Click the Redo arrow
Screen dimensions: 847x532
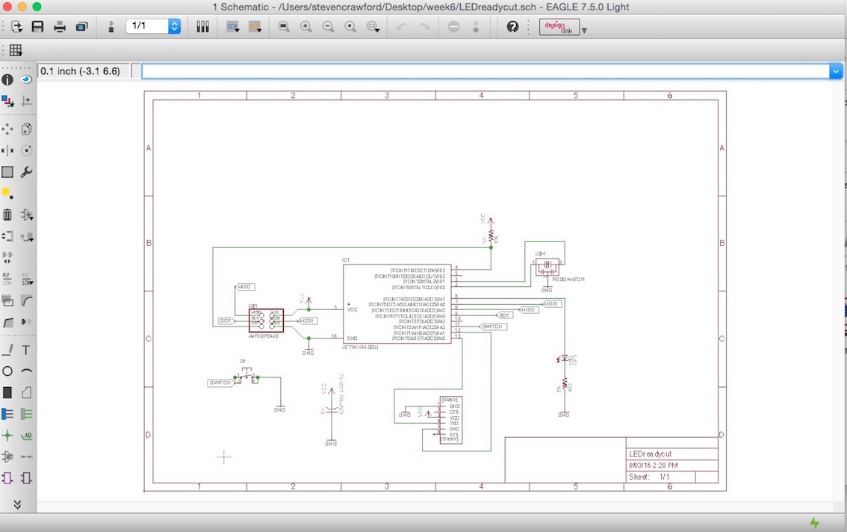[x=424, y=26]
